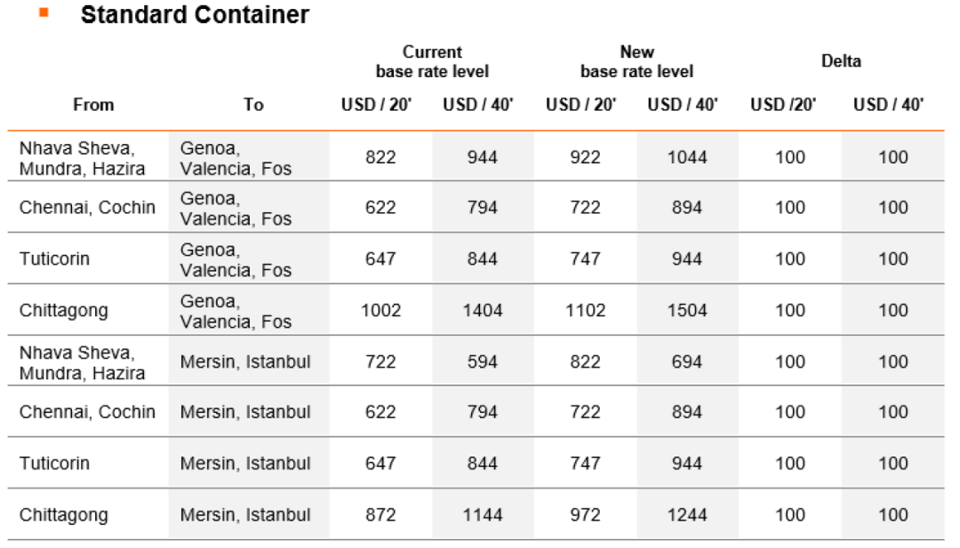The image size is (960, 548).
Task: Click the first Chennai, Cochin origin cell
Action: point(87,207)
